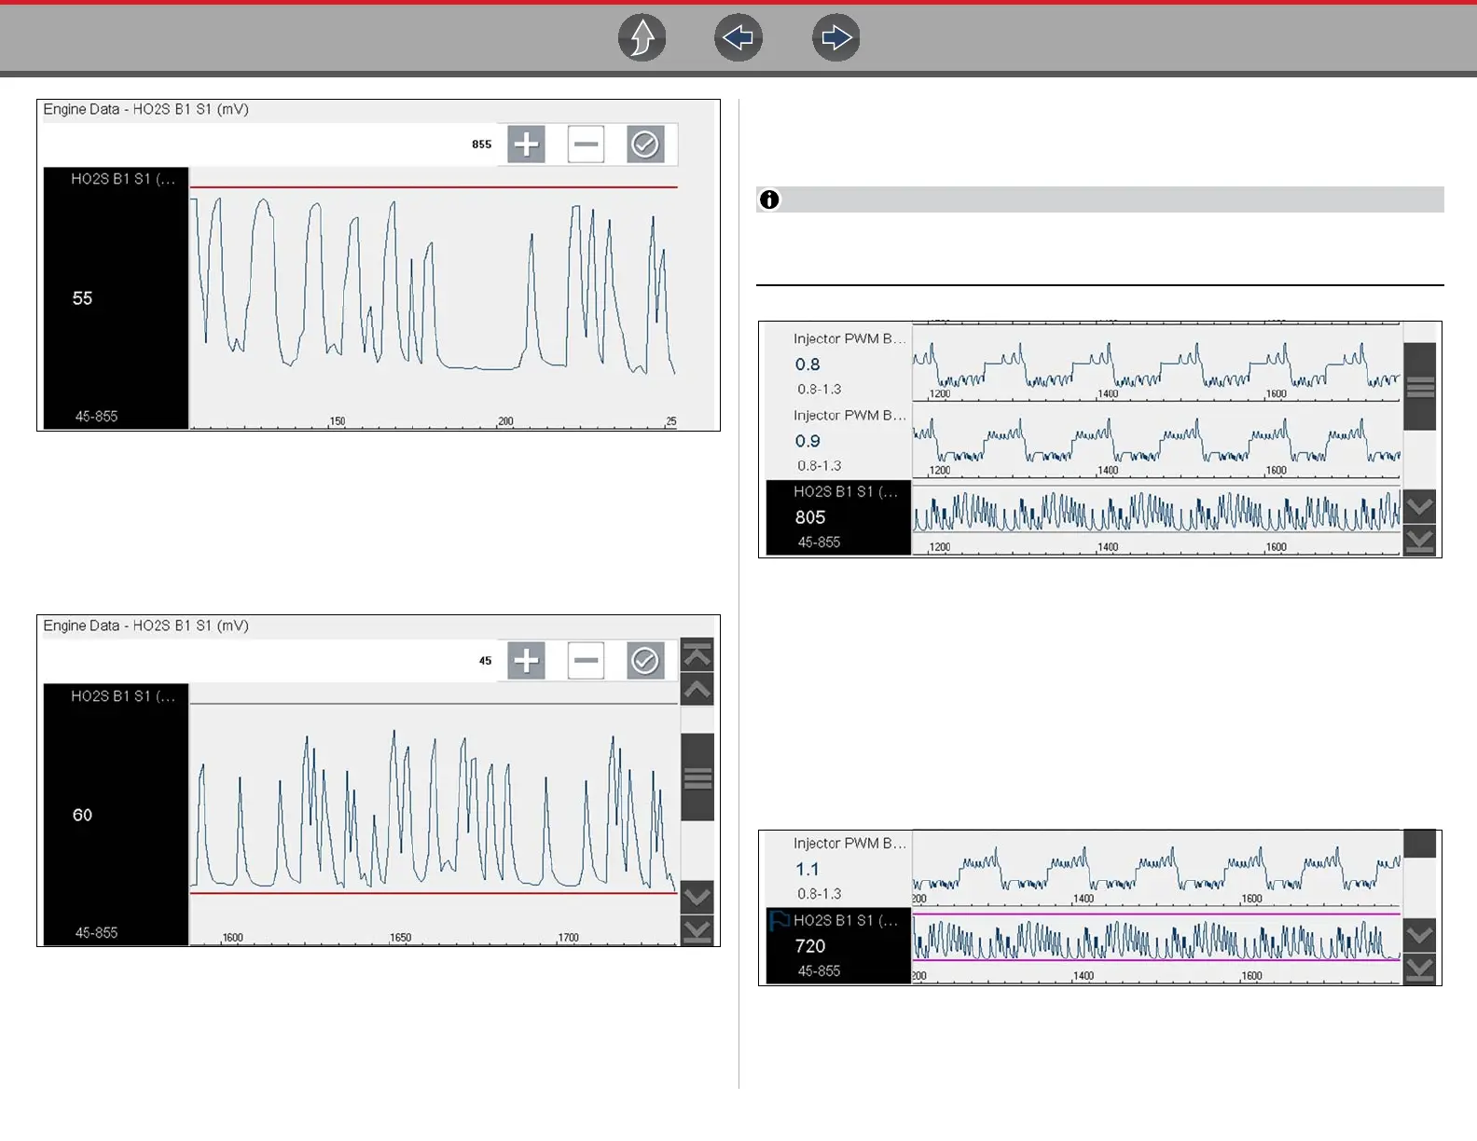Decrease trigger value with minus in 855 graph
This screenshot has width=1477, height=1141.
586,144
